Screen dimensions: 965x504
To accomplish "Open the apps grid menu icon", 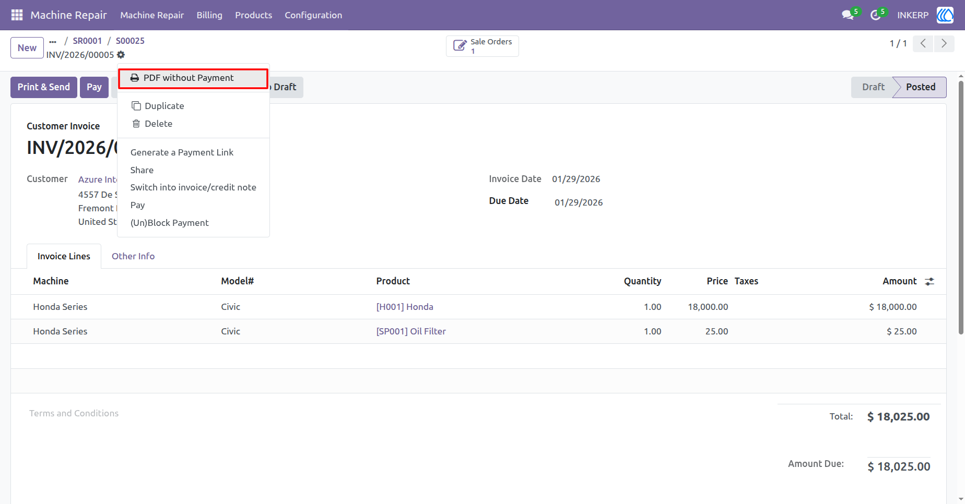I will coord(17,15).
